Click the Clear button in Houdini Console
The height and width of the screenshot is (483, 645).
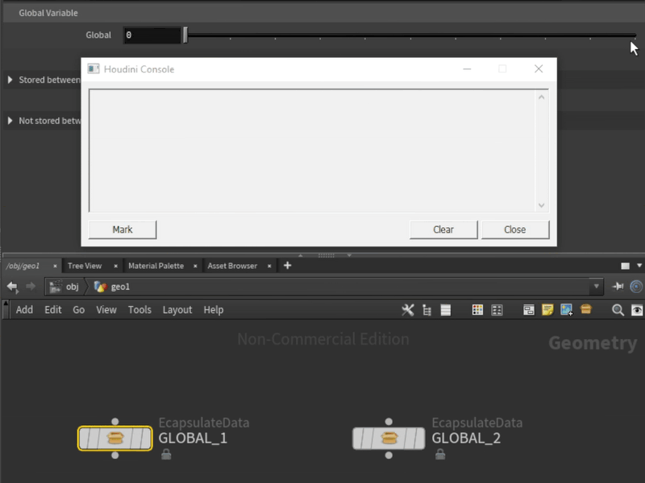(x=443, y=229)
